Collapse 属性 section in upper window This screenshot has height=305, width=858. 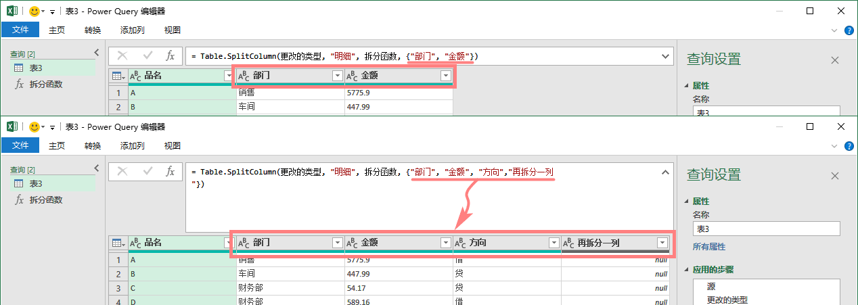(x=687, y=86)
